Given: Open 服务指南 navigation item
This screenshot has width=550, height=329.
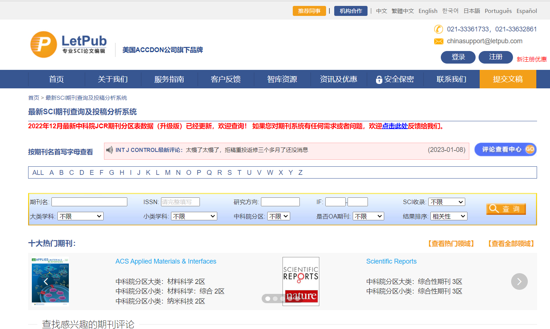Looking at the screenshot, I should [x=169, y=79].
